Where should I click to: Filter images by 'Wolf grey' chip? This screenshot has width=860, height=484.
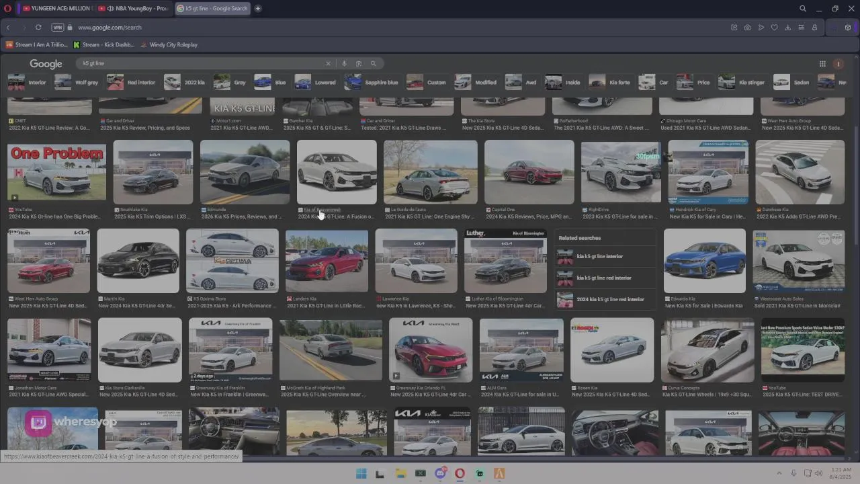tap(77, 82)
